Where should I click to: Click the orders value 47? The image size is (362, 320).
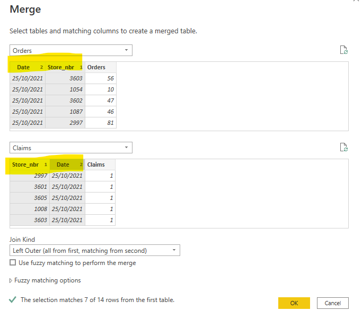101,100
